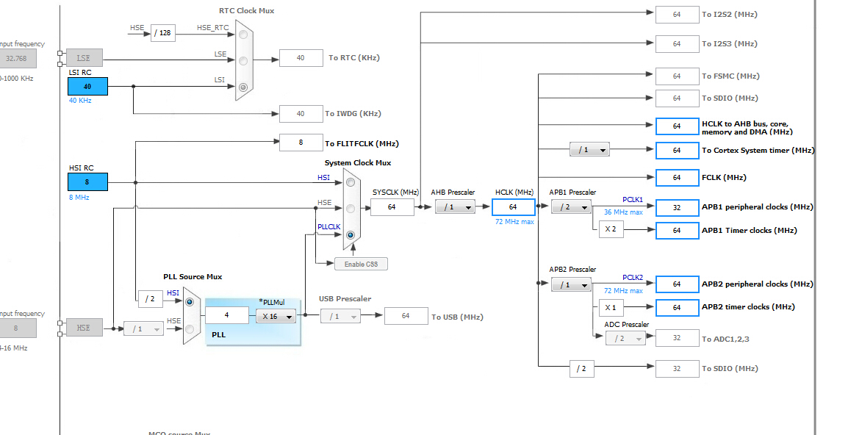The width and height of the screenshot is (862, 435).
Task: Click the blue HSI RC 8 box
Action: click(x=87, y=182)
